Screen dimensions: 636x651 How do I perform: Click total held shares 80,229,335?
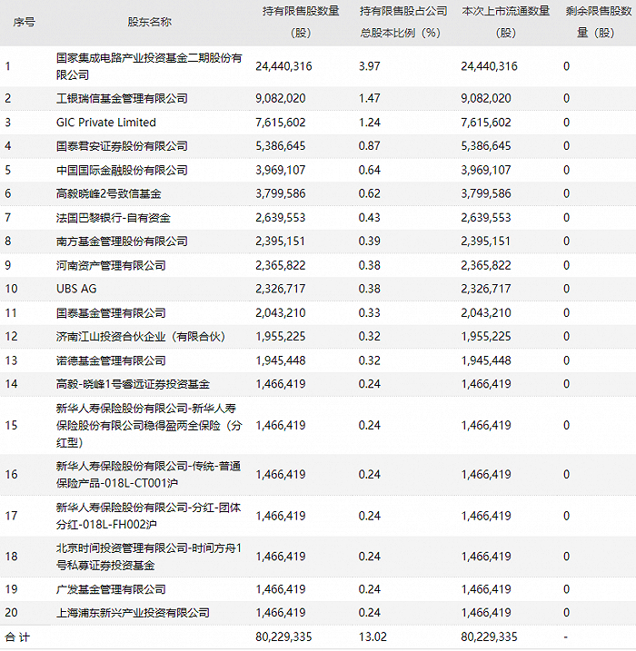(x=283, y=637)
